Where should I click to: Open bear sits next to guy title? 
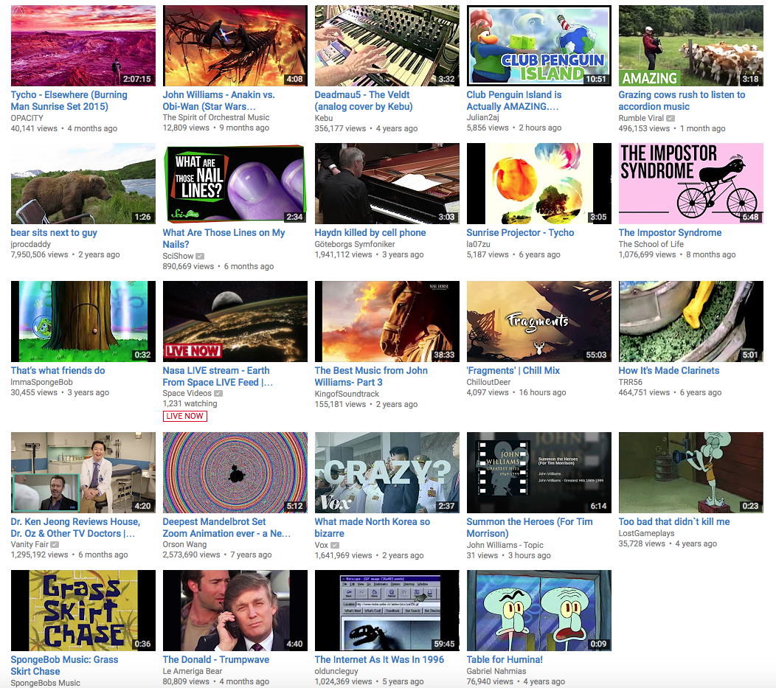[54, 232]
